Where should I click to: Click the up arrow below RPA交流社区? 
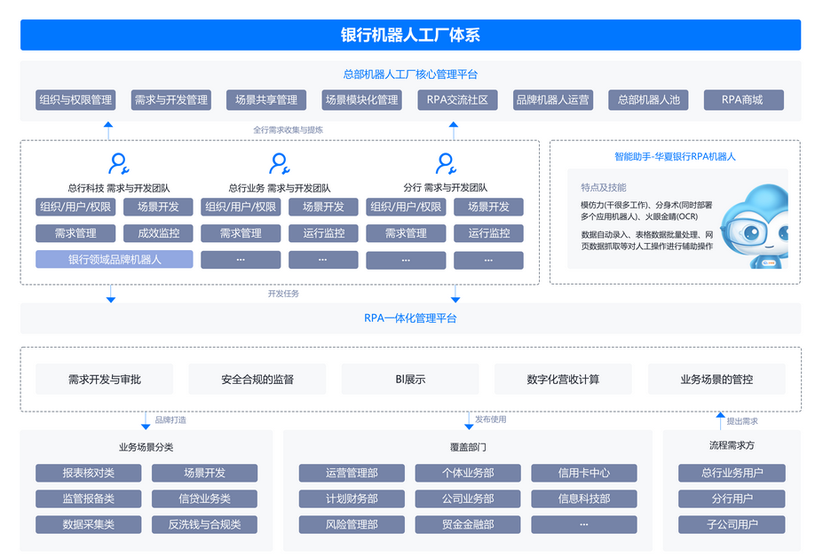click(453, 129)
